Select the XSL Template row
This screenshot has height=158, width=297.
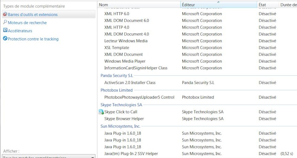tap(197, 48)
